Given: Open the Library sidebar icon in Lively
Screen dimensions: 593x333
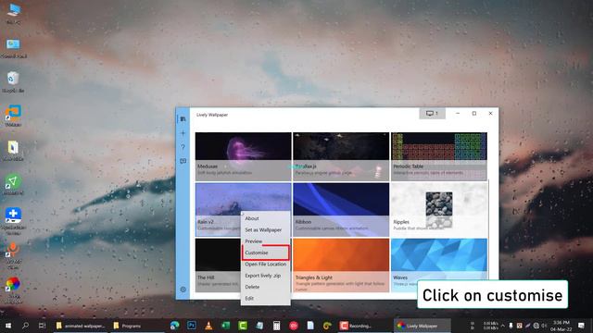Looking at the screenshot, I should coord(183,119).
